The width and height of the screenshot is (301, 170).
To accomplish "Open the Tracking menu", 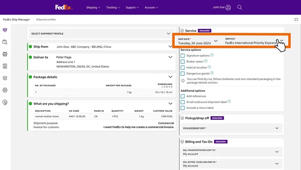I will 113,7.
